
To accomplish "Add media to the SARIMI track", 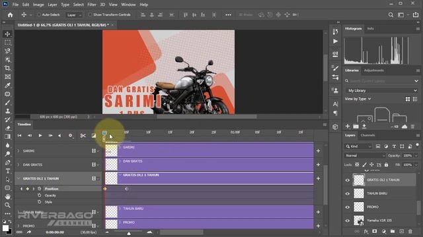I will (319, 151).
